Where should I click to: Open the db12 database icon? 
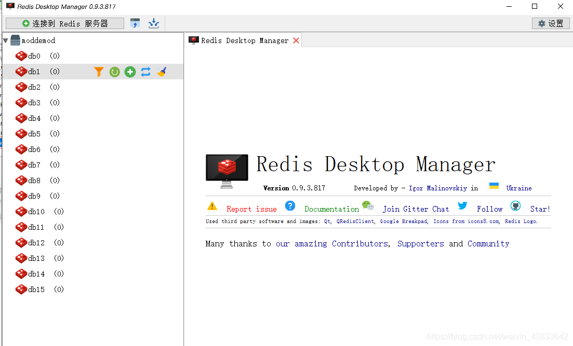(21, 243)
